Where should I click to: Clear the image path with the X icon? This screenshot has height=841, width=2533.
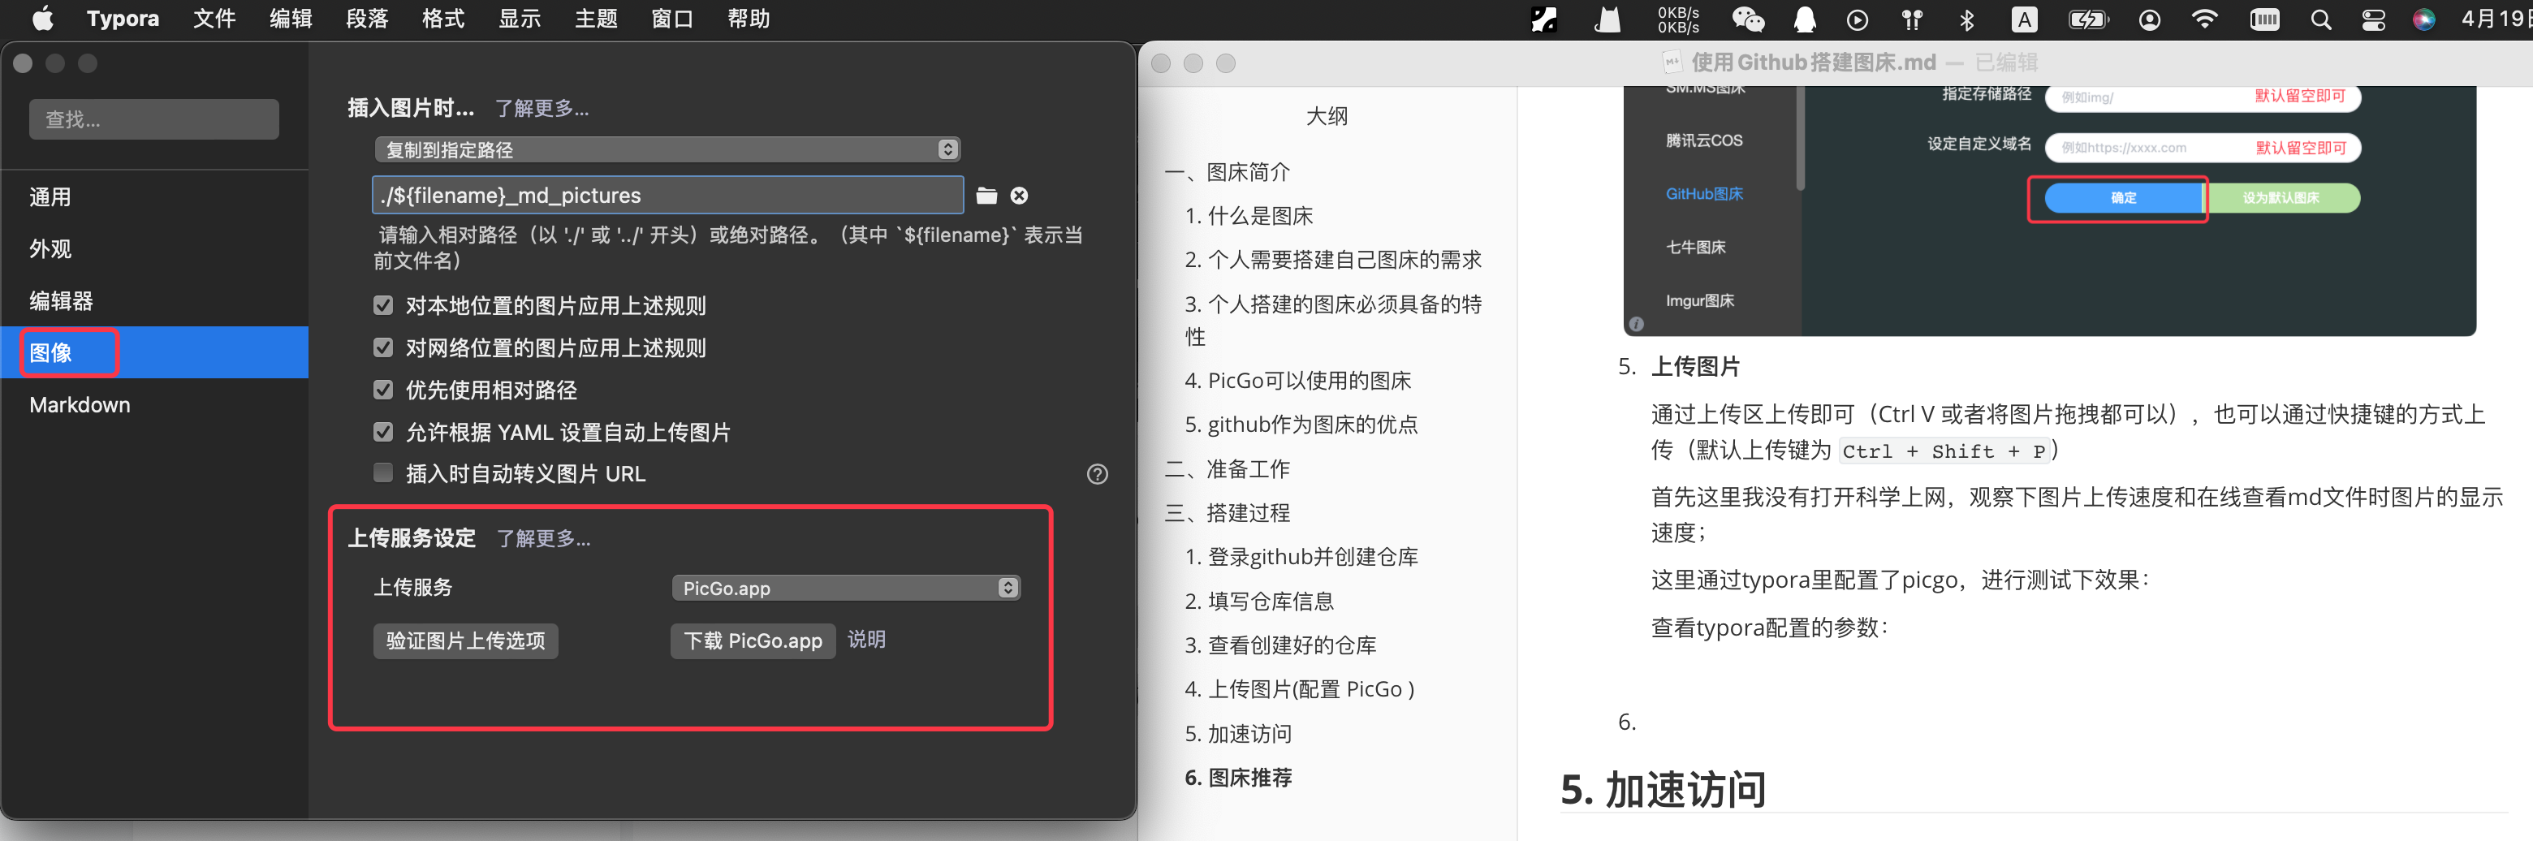click(1020, 196)
